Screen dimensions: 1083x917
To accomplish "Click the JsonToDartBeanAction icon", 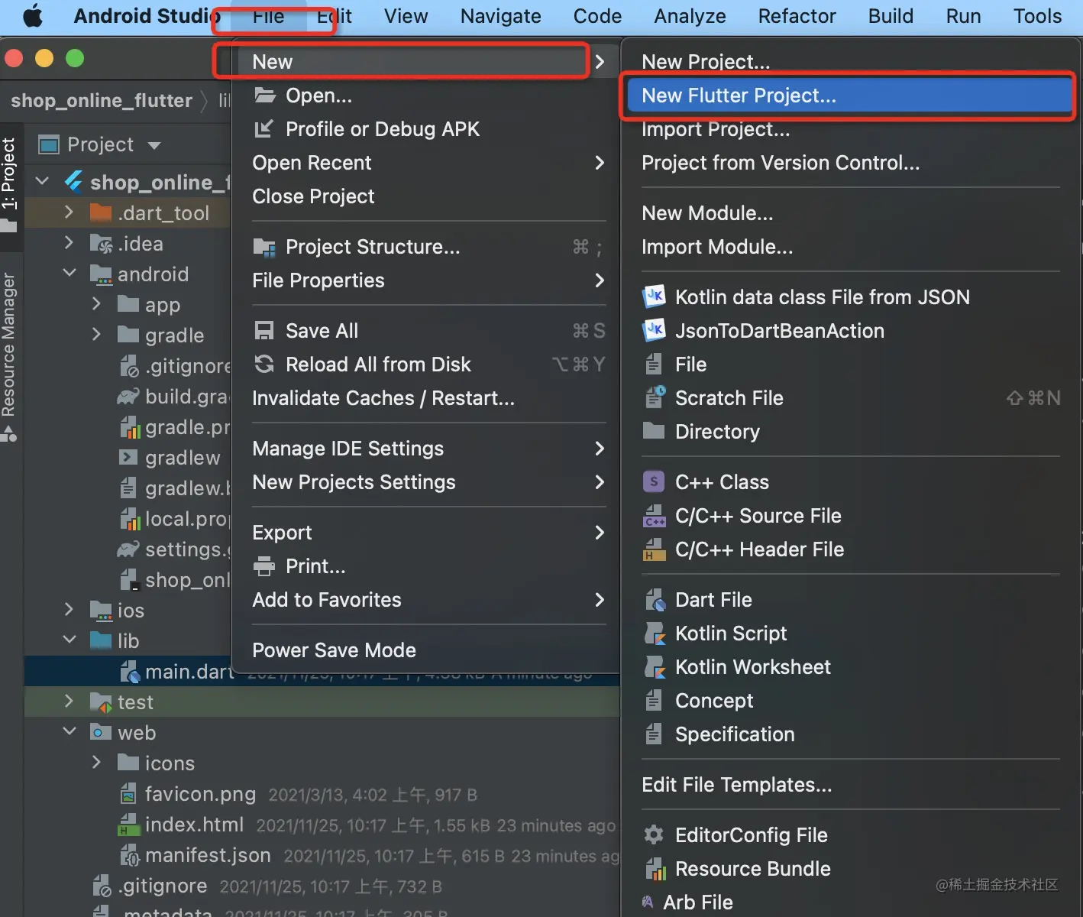I will [654, 330].
